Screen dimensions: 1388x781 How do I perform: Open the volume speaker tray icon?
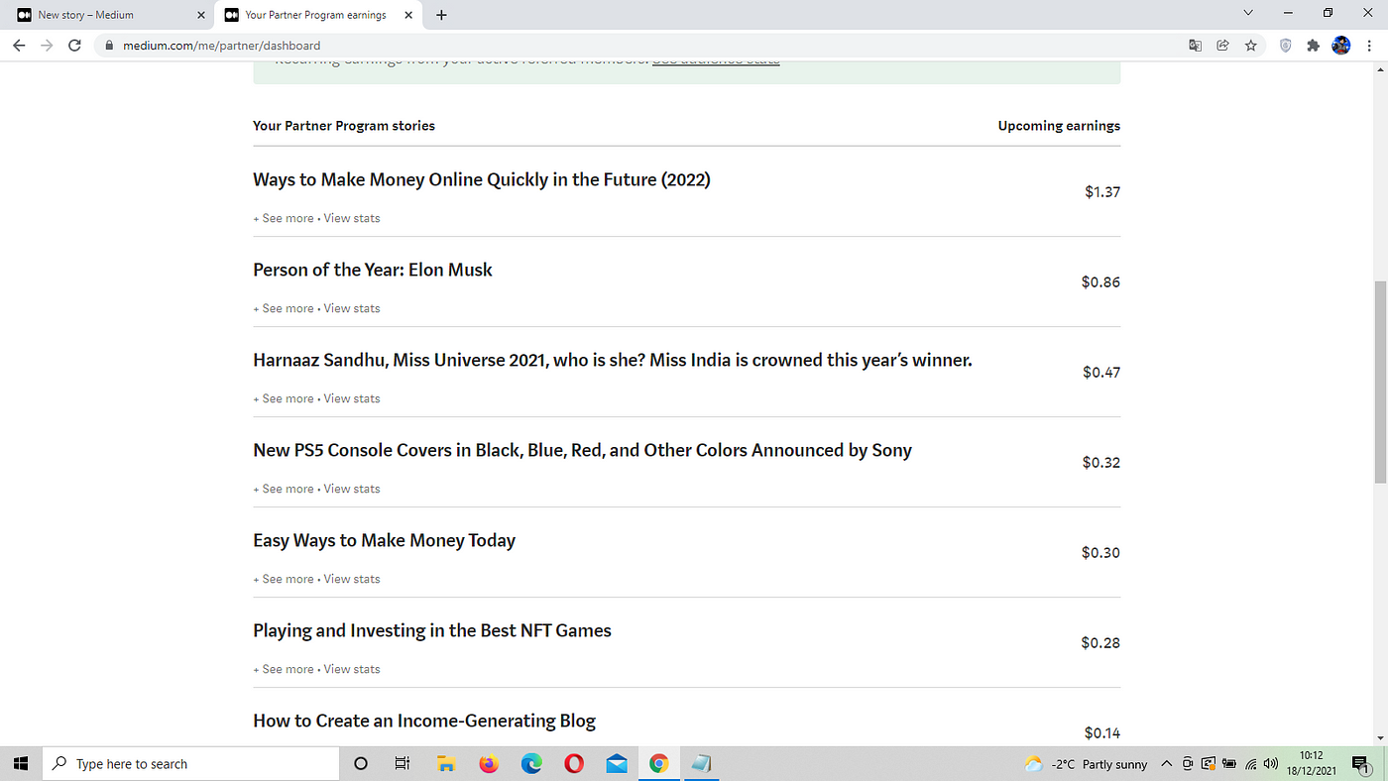tap(1271, 764)
